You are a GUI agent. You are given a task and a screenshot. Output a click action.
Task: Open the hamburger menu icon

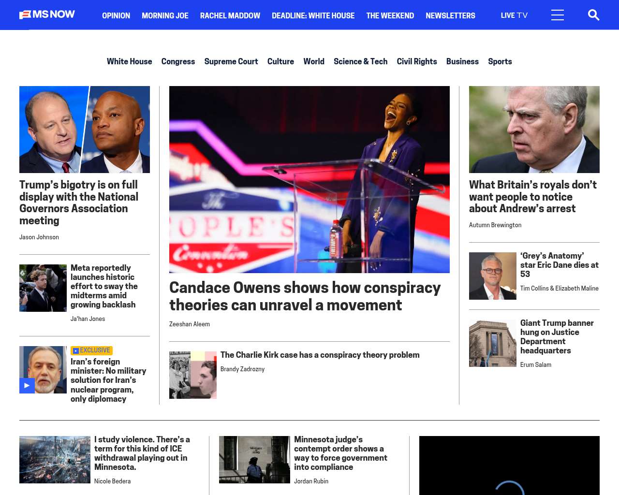click(x=557, y=15)
